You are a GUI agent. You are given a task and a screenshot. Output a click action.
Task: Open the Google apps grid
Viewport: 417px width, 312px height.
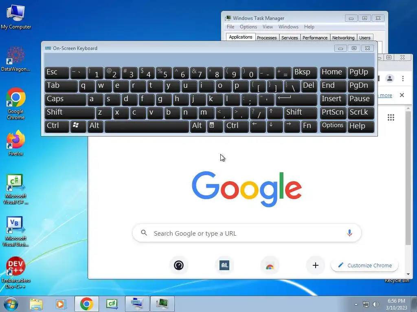pos(391,117)
